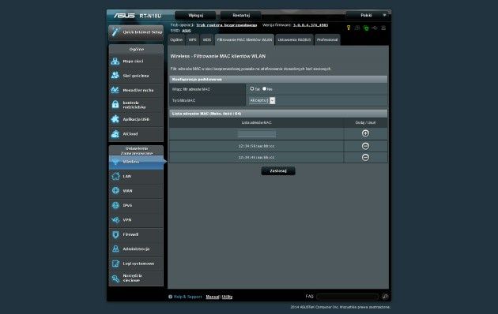Open the Logi systemowe log icon
Viewport: 498px width, 314px height.
tap(115, 264)
